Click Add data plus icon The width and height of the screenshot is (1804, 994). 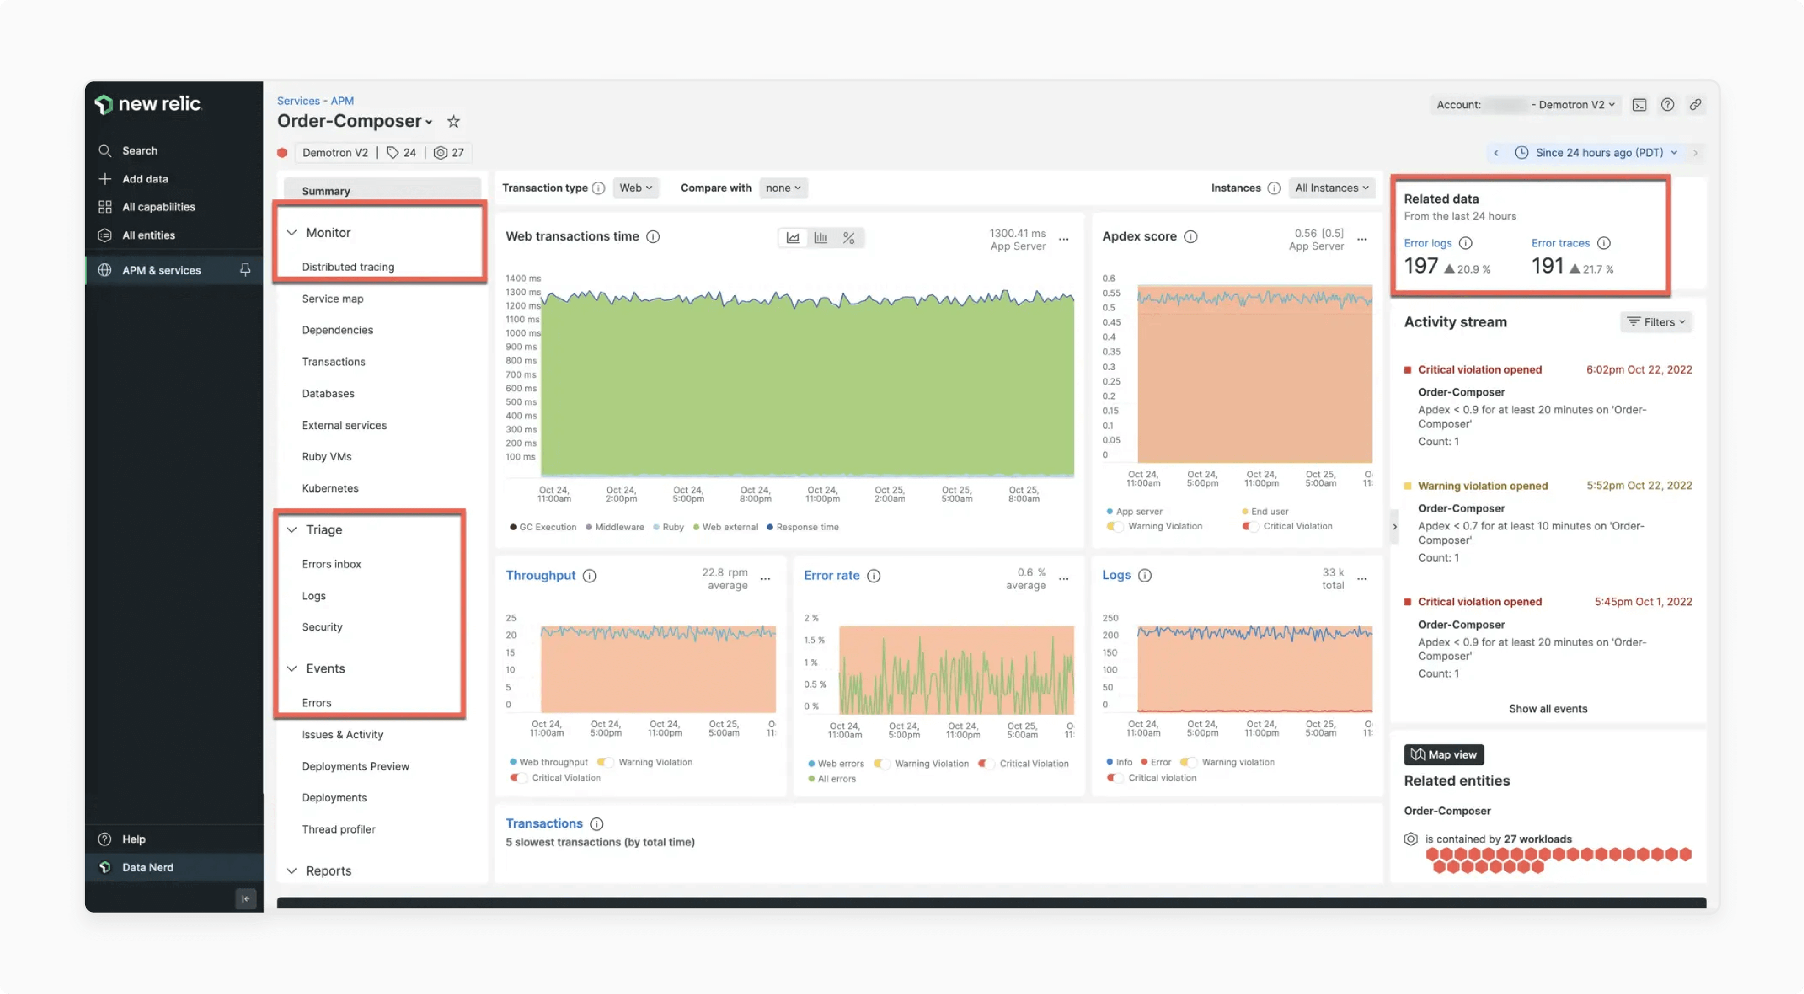[105, 179]
